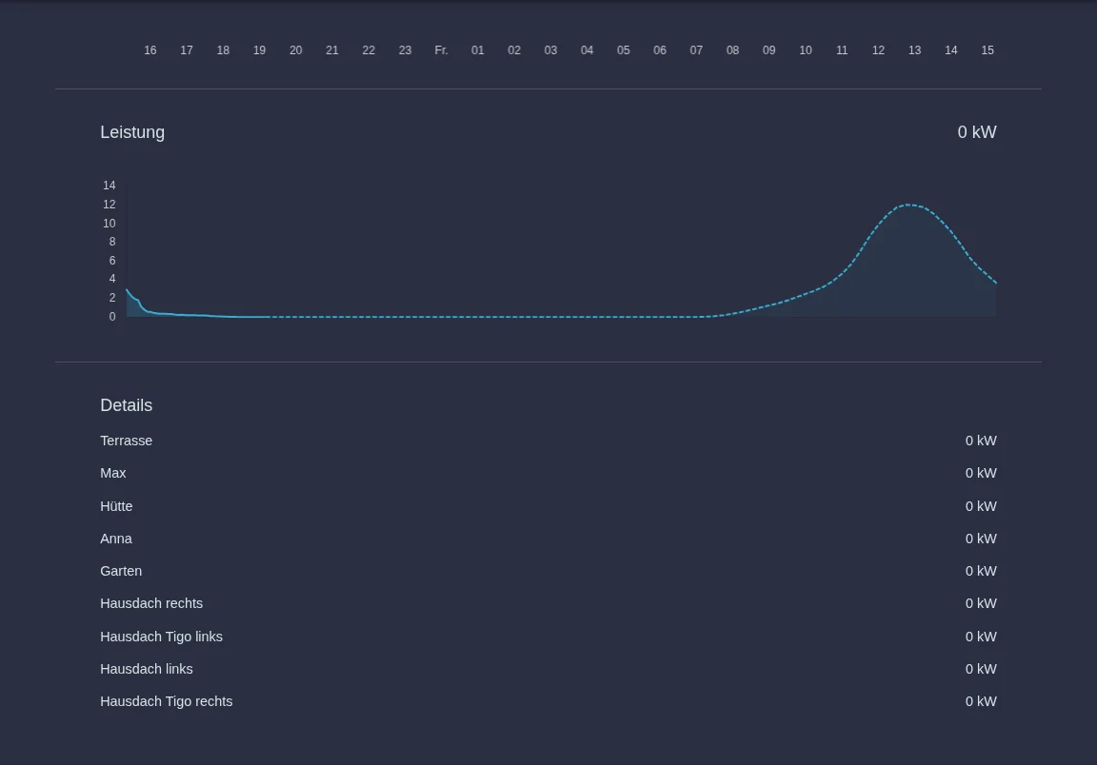
Task: Click the Leistung total value "0 kW"
Action: point(977,132)
